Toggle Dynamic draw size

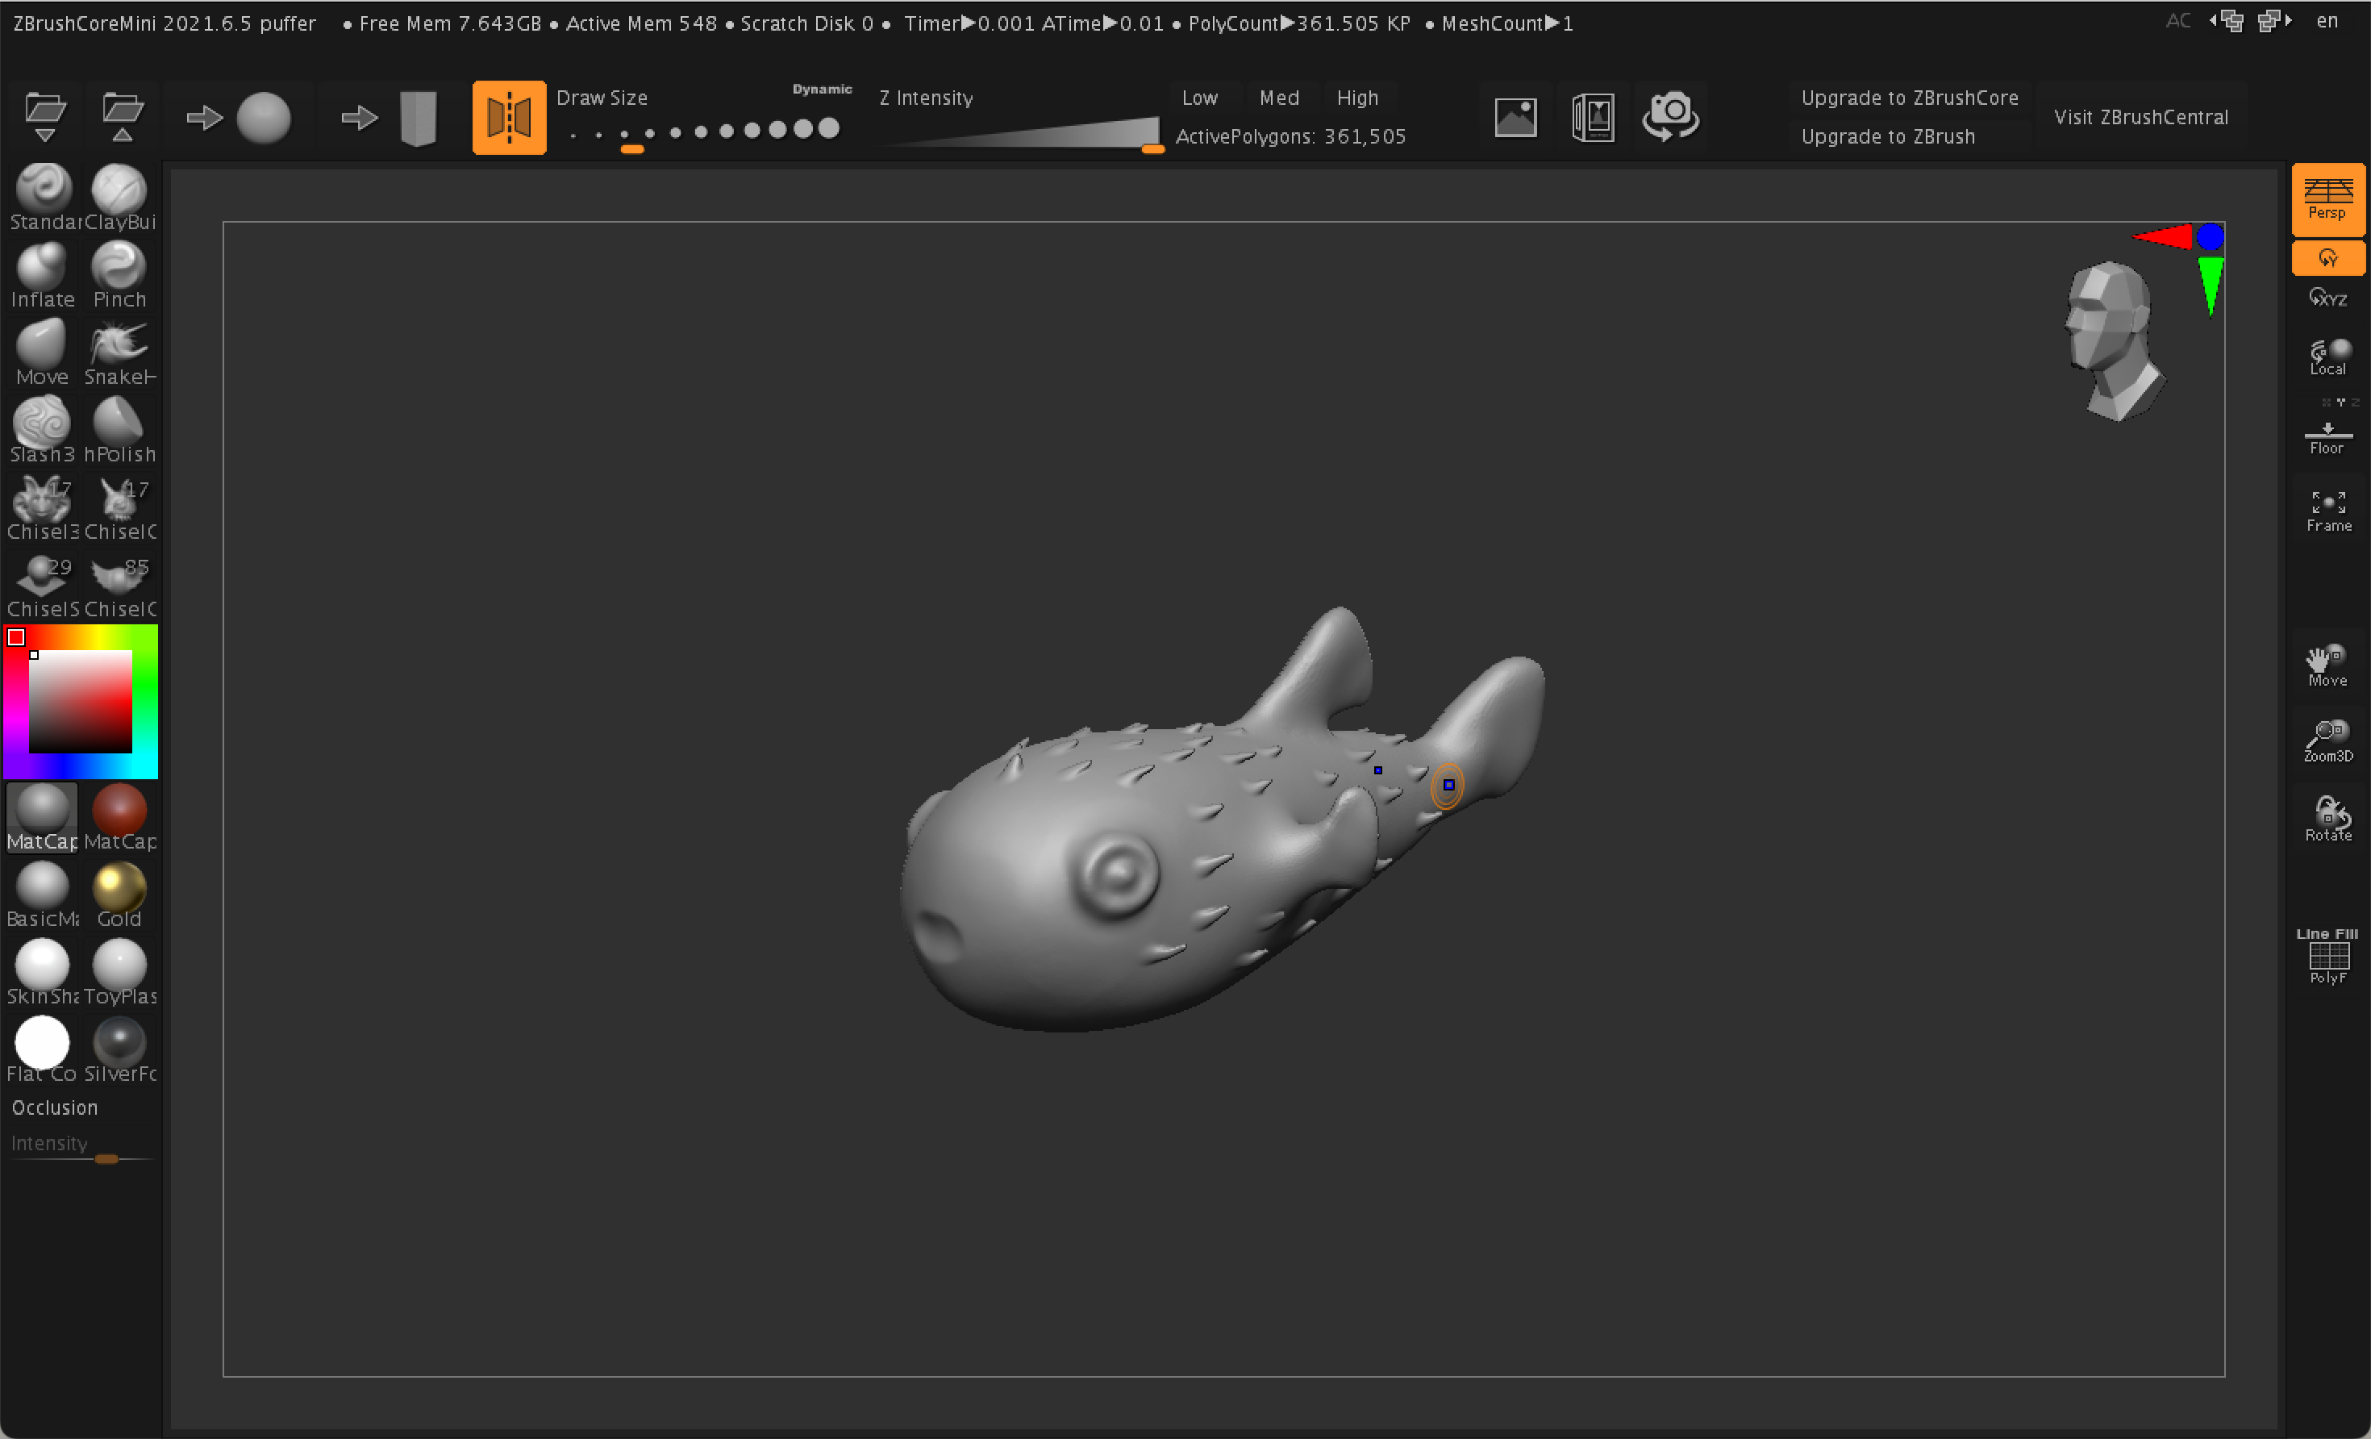pyautogui.click(x=822, y=90)
